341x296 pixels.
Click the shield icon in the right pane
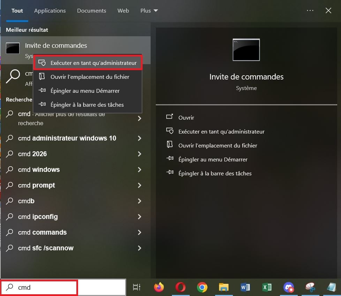pos(170,130)
